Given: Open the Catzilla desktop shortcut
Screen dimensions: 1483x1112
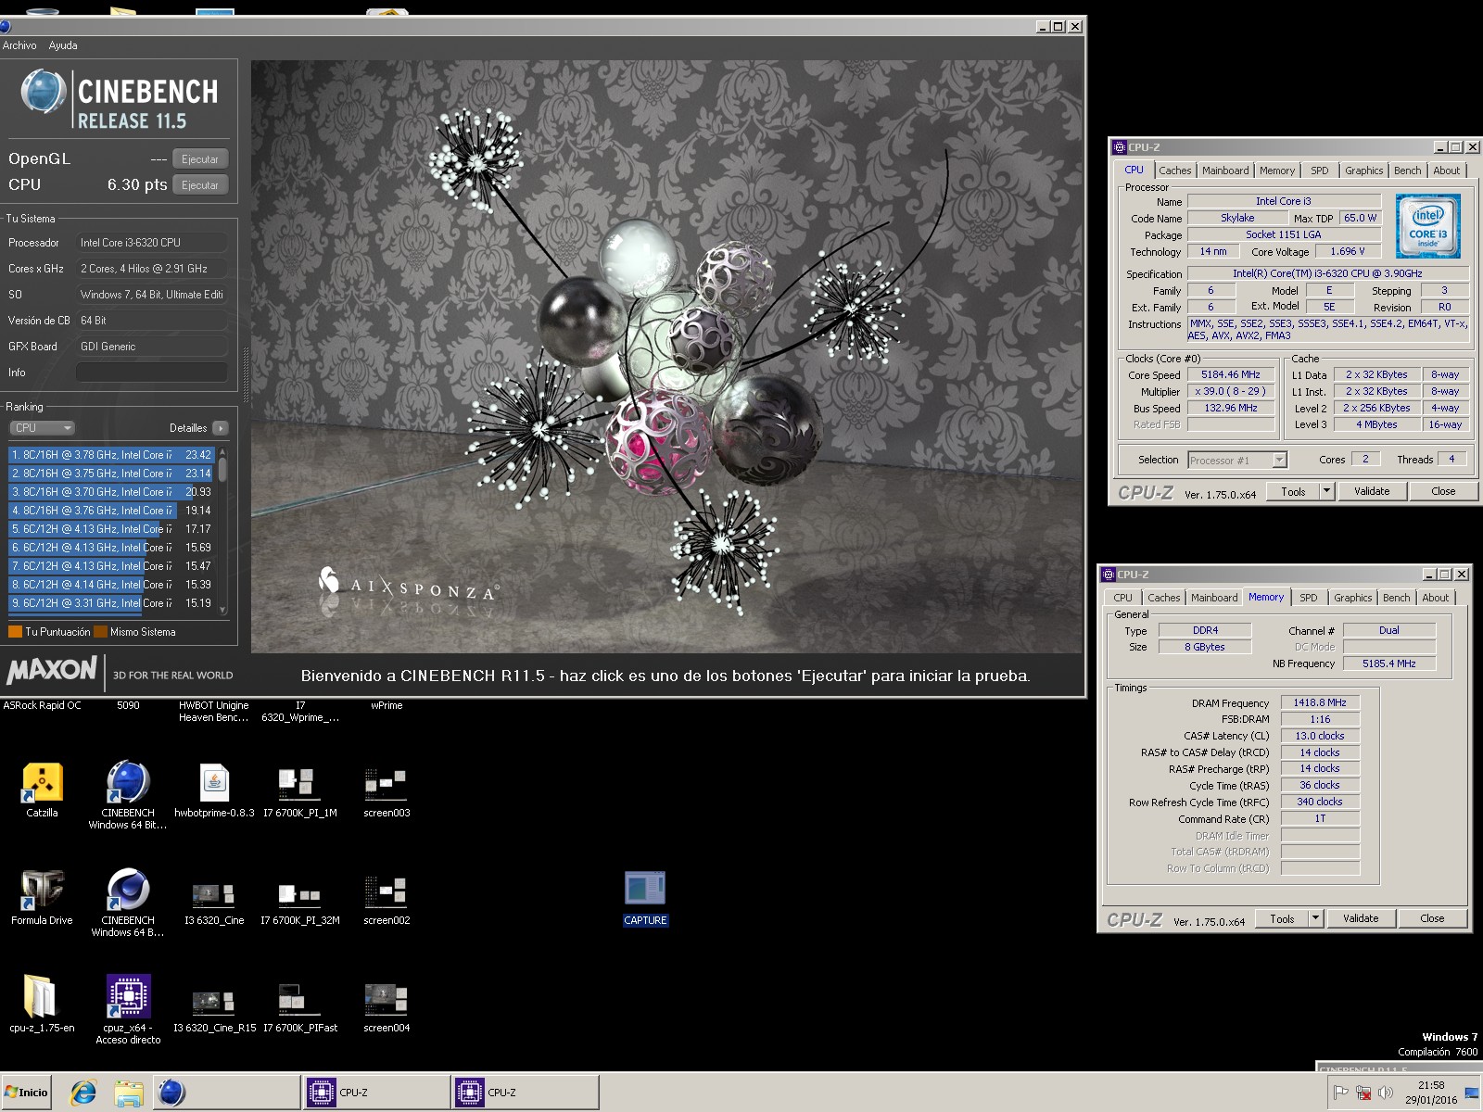Looking at the screenshot, I should [x=42, y=790].
